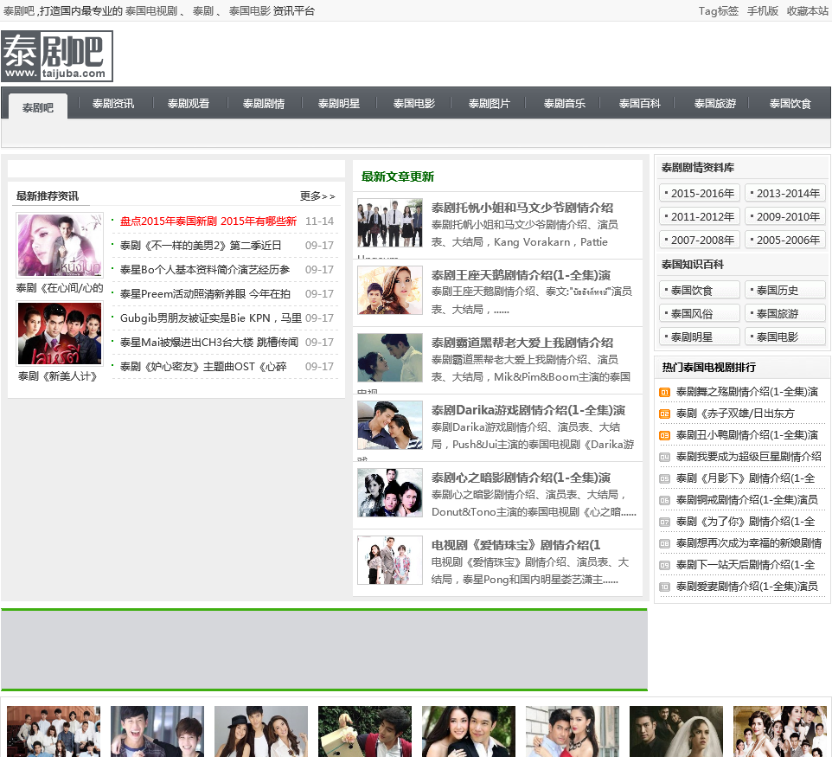Open rank 10 泰剧爱妻剧情介绍
The image size is (832, 757).
click(747, 587)
